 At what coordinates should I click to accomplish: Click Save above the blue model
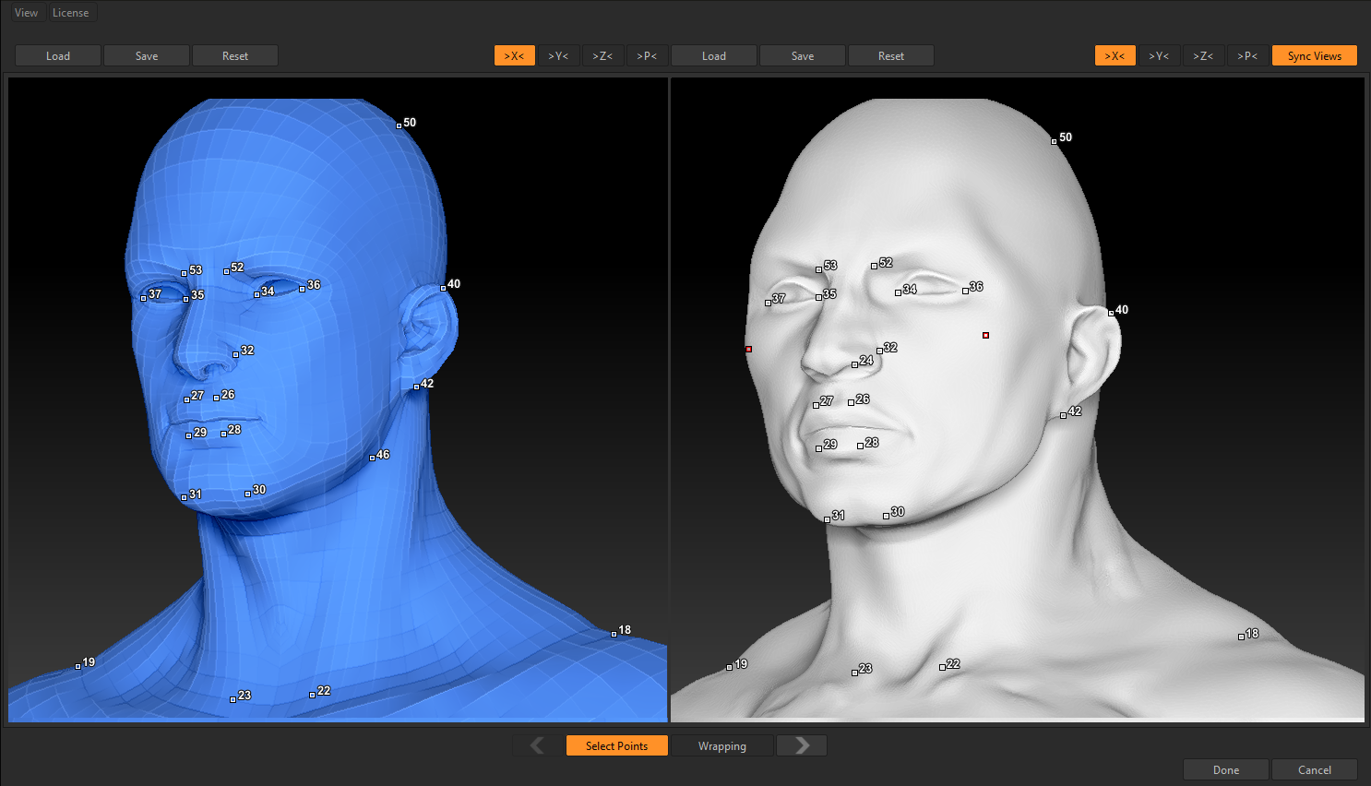coord(147,56)
